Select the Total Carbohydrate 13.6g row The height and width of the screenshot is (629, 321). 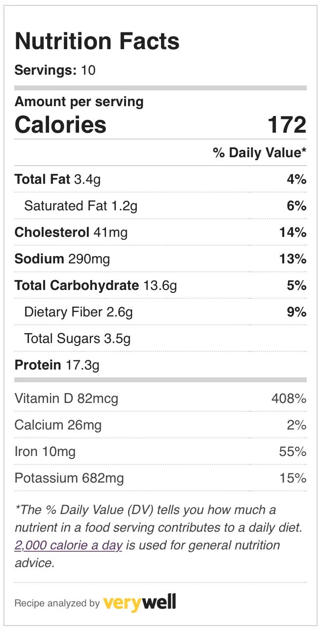click(x=160, y=286)
